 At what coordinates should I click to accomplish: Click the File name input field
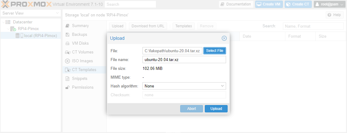pos(184,60)
